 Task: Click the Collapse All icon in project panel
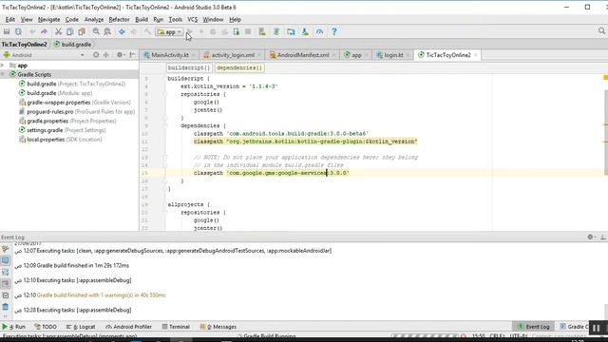click(x=105, y=55)
